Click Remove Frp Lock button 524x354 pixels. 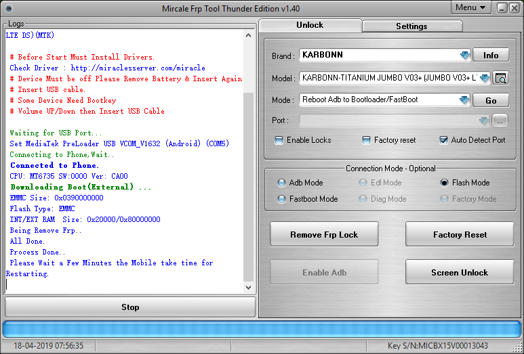click(324, 235)
